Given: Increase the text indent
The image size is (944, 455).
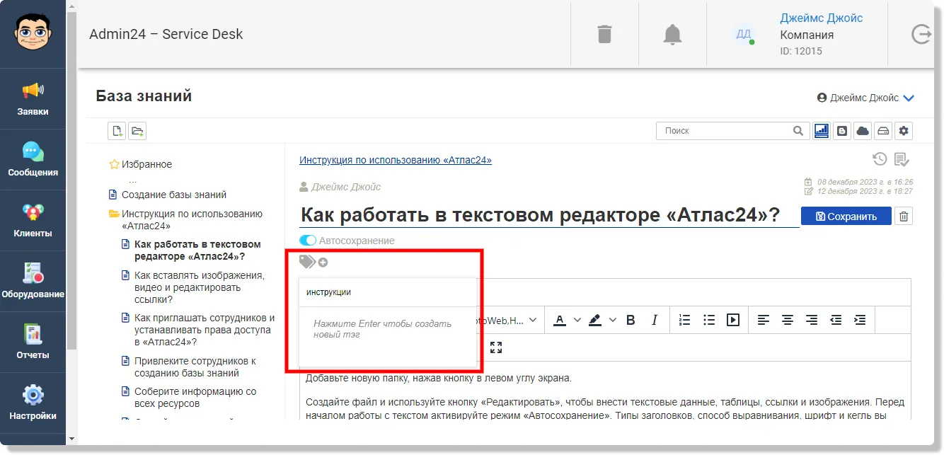Looking at the screenshot, I should click(x=860, y=321).
